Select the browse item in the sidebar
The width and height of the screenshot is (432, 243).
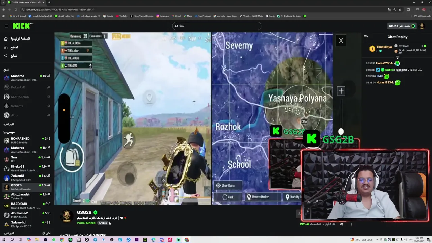tap(11, 48)
